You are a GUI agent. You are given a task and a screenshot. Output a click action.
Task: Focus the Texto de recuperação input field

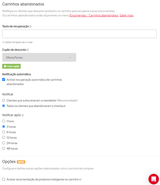tap(79, 34)
